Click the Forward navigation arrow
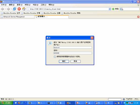This screenshot has height=105, width=140. 9,9
